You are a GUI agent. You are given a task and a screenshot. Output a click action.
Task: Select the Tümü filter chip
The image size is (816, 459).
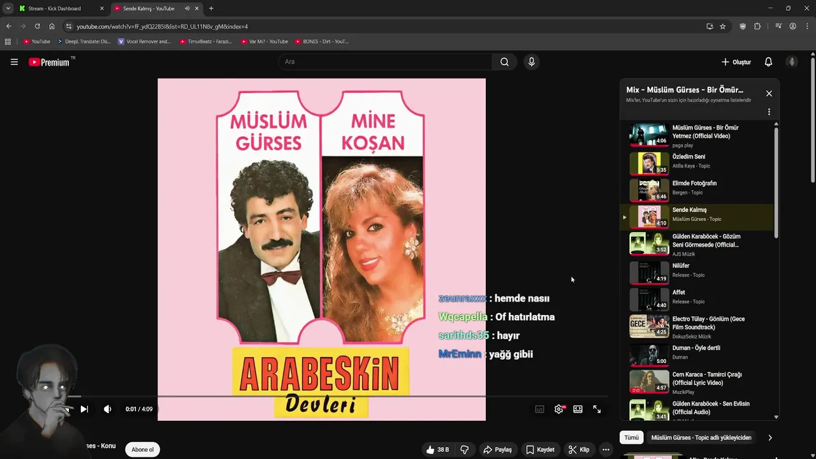click(x=631, y=438)
